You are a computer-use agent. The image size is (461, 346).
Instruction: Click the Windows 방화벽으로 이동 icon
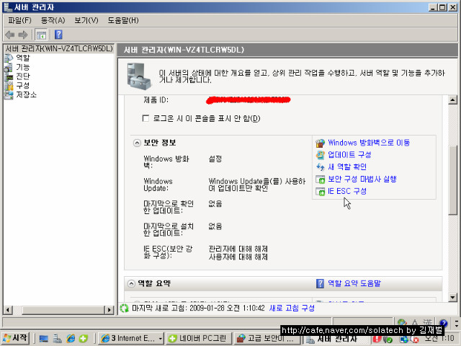point(320,143)
